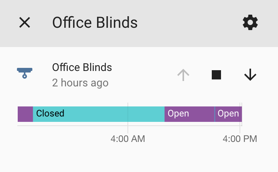This screenshot has height=172, width=278.
Task: Open Office Blinds settings gear
Action: point(250,22)
